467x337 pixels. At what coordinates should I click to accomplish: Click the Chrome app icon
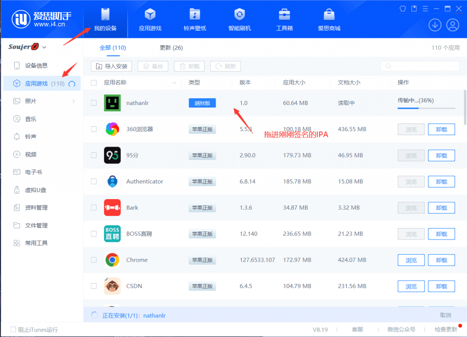112,260
